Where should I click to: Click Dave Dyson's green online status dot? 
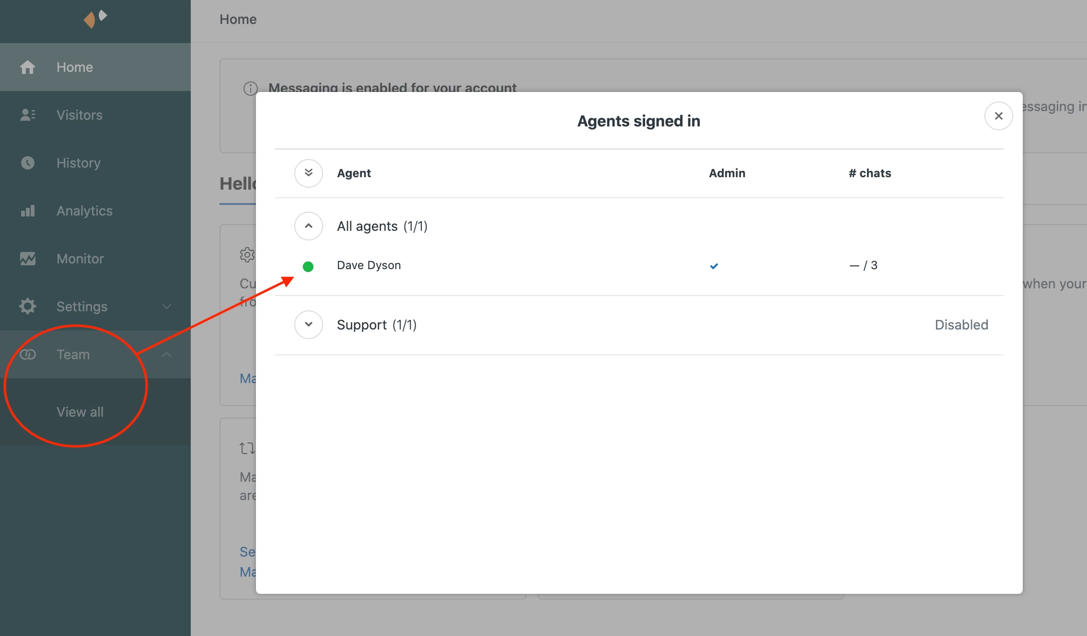pos(308,266)
